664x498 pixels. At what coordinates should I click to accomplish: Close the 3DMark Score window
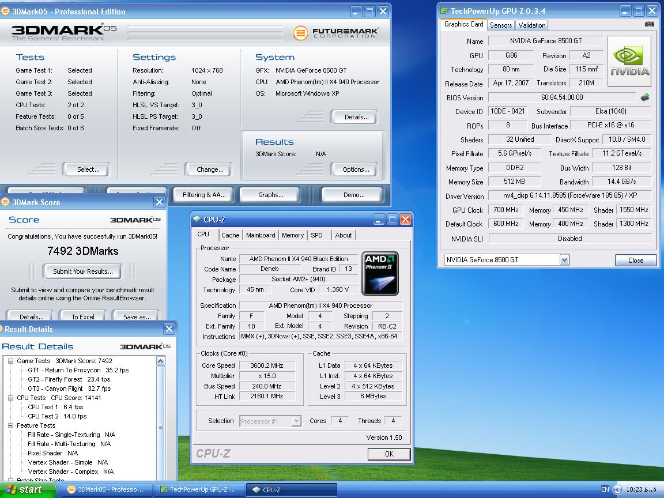(x=159, y=202)
